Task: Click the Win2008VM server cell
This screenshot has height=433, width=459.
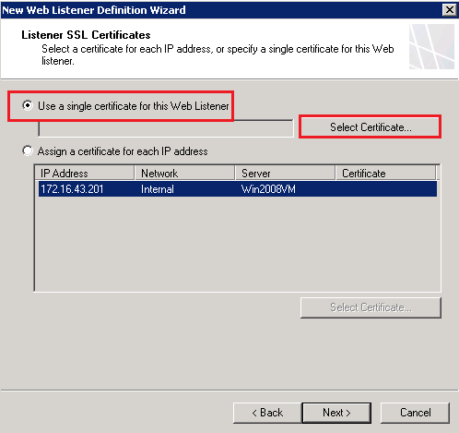Action: (268, 189)
